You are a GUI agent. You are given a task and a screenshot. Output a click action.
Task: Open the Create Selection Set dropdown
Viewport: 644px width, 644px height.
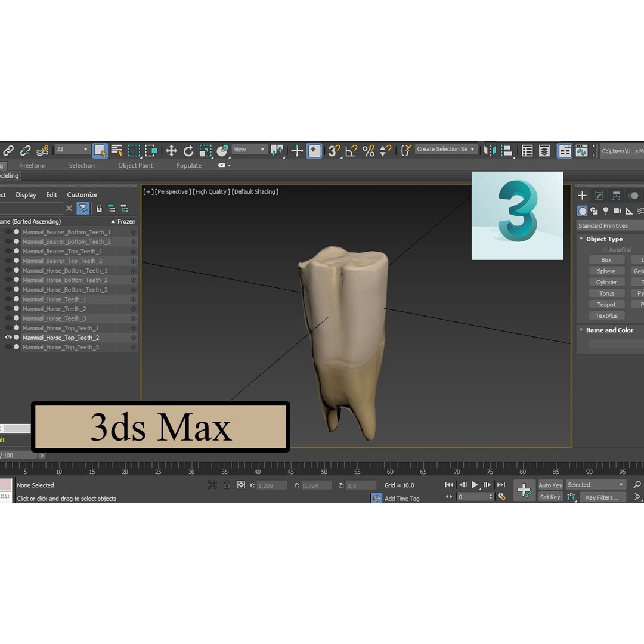pos(446,150)
